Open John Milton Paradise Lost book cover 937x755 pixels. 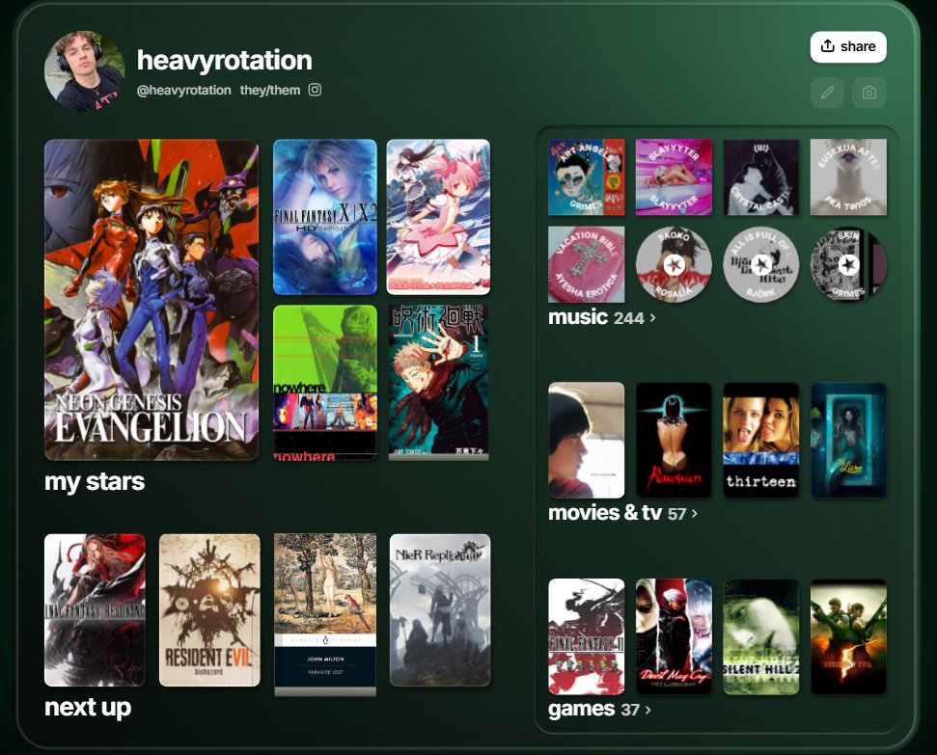tap(325, 614)
